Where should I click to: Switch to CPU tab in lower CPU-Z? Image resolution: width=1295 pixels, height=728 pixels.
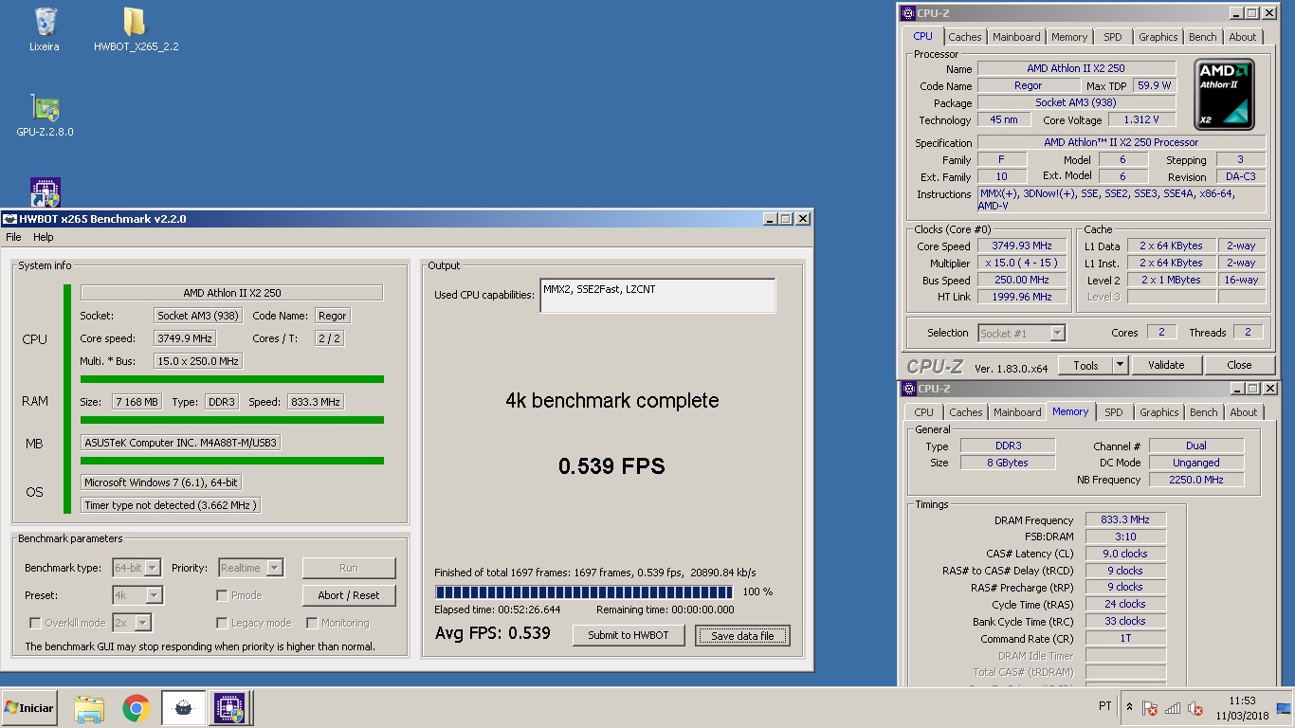(924, 412)
